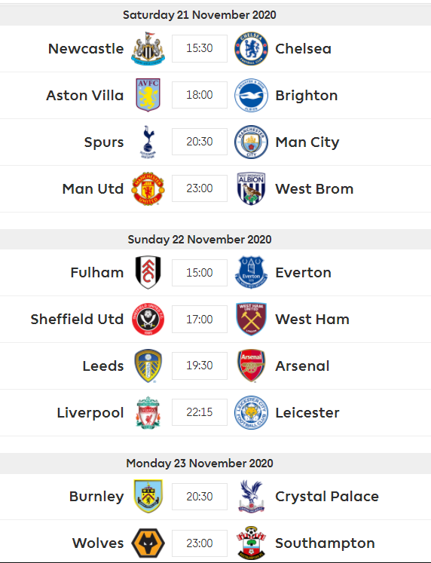Click the Sheffield Utd team name
The width and height of the screenshot is (431, 563).
[77, 320]
